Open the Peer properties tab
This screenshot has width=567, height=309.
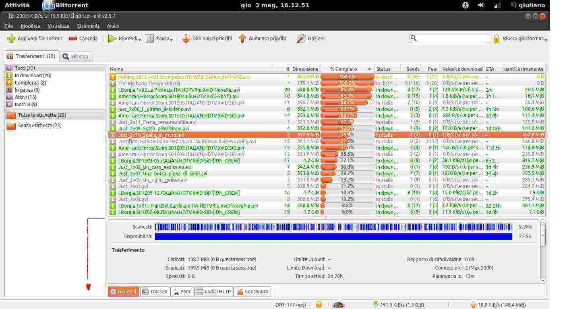182,292
